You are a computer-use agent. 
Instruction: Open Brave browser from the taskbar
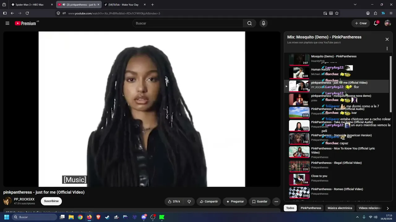point(98,217)
